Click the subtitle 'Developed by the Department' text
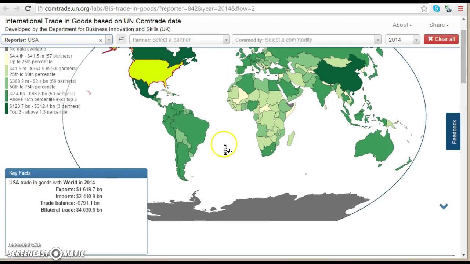The image size is (470, 264). tap(88, 29)
